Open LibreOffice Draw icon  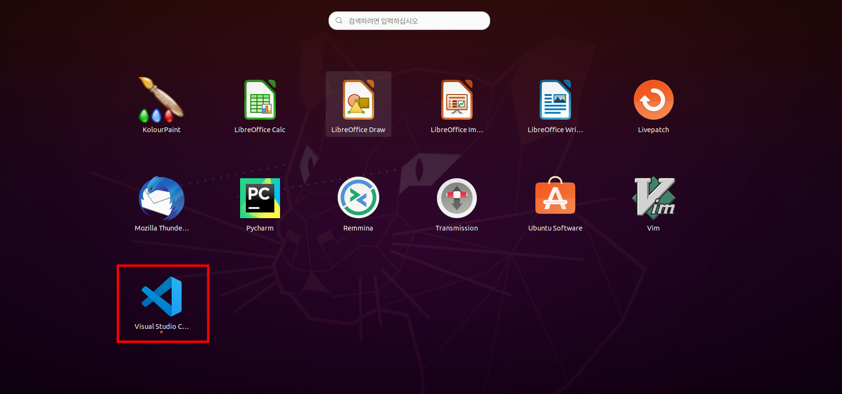[x=358, y=100]
